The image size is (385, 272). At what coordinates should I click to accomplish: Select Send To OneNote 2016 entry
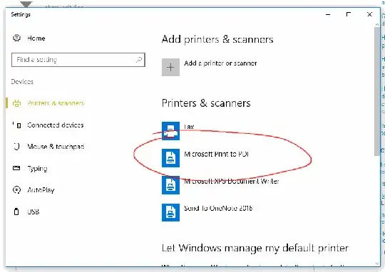coord(218,208)
